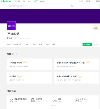Click the (주)코드잇 company name
The height and width of the screenshot is (109, 100).
pyautogui.click(x=13, y=34)
